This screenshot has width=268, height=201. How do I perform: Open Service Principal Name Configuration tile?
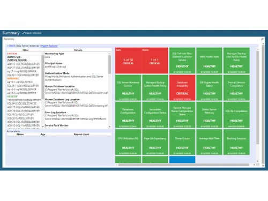click(x=182, y=115)
